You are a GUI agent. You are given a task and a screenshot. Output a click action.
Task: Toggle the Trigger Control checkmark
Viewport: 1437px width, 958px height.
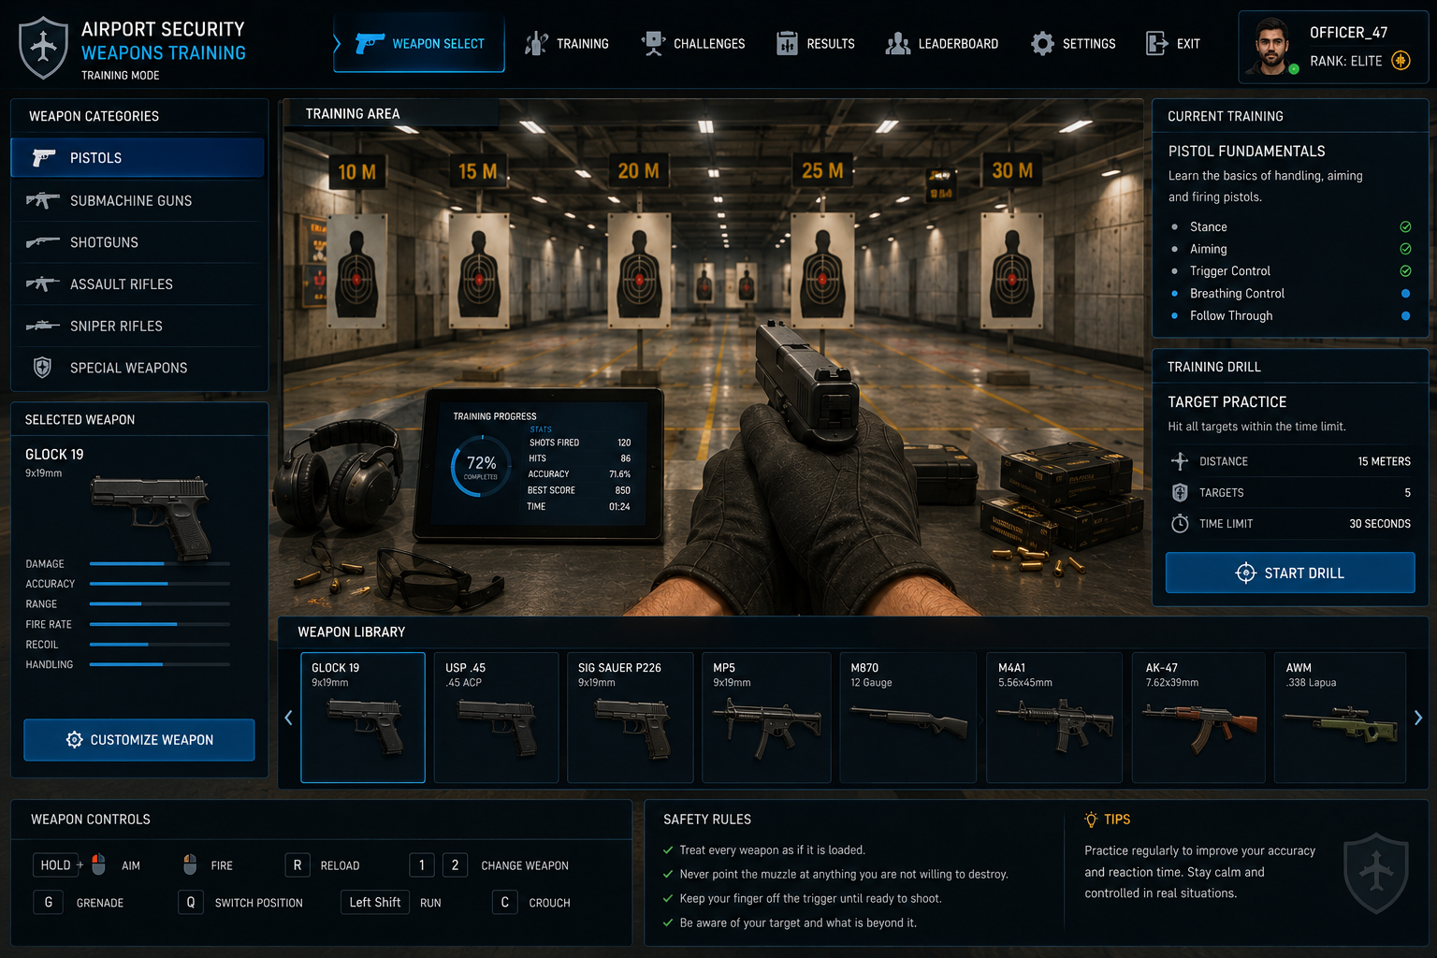coord(1405,271)
